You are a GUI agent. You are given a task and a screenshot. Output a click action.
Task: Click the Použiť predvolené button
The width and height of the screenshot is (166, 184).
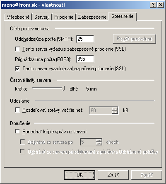tap(135, 39)
